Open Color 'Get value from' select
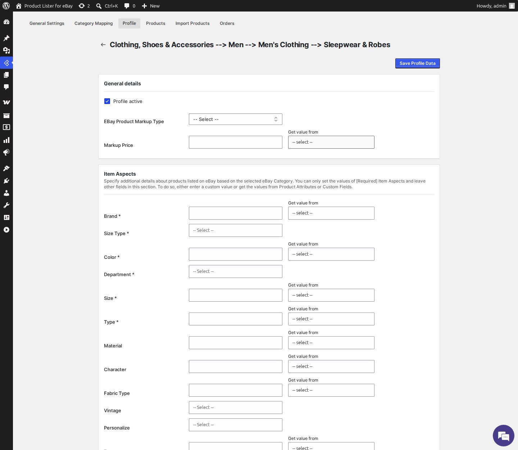518x450 pixels. click(x=331, y=254)
